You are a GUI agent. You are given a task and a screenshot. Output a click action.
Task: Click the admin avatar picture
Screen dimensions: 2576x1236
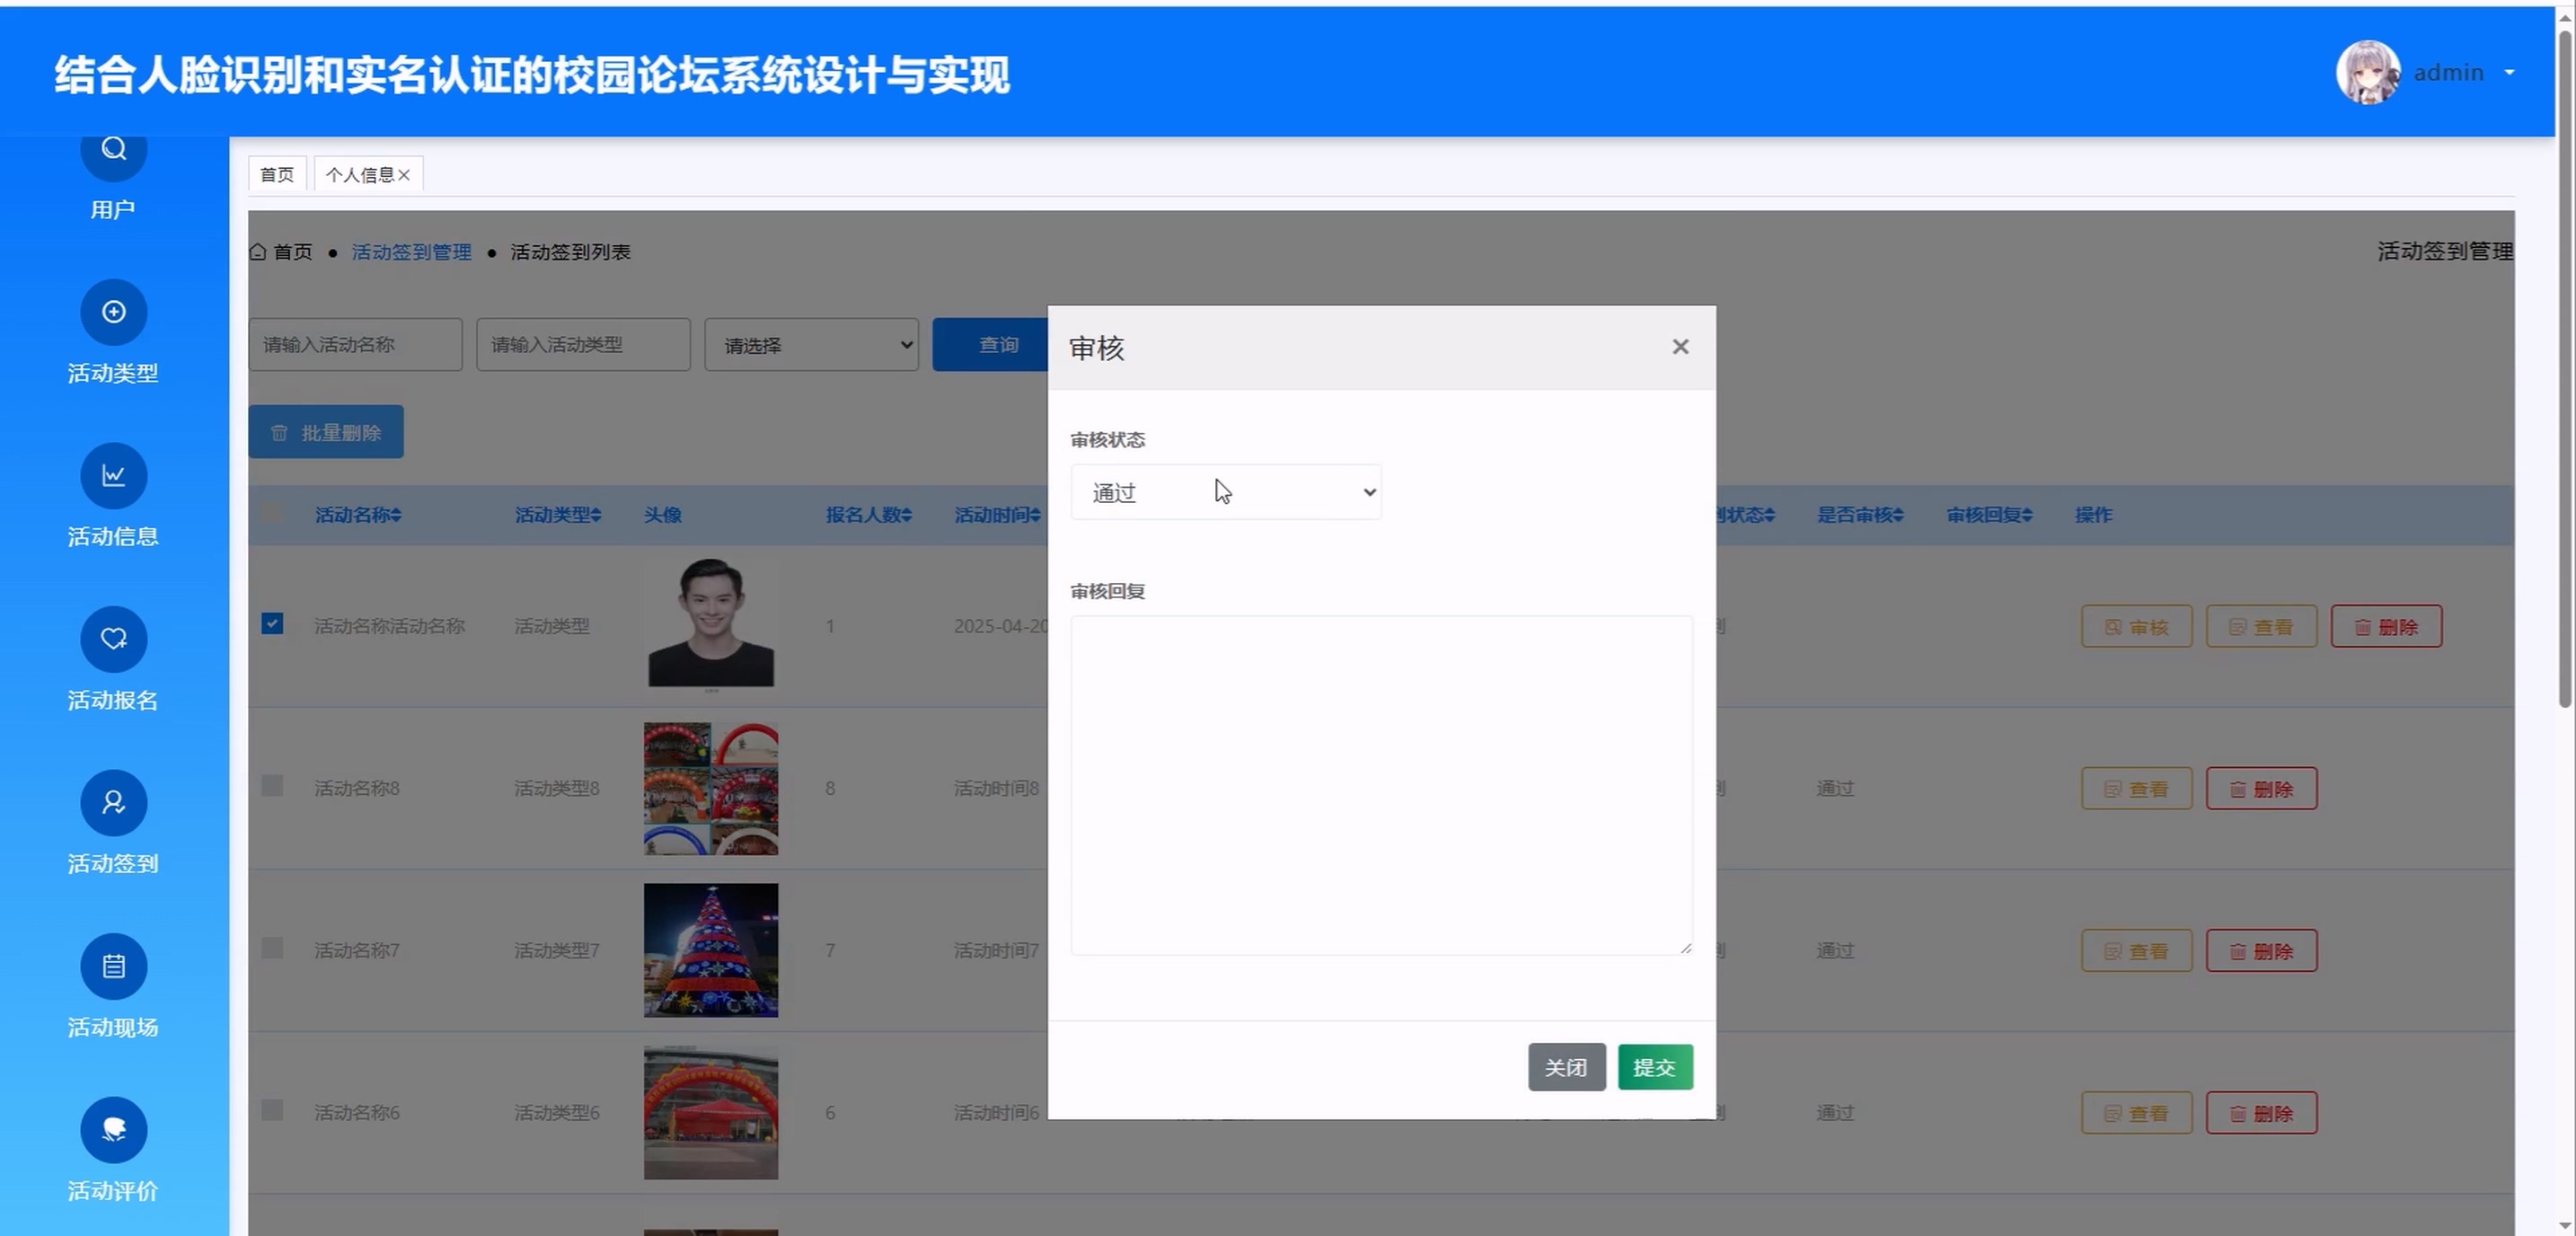point(2367,72)
